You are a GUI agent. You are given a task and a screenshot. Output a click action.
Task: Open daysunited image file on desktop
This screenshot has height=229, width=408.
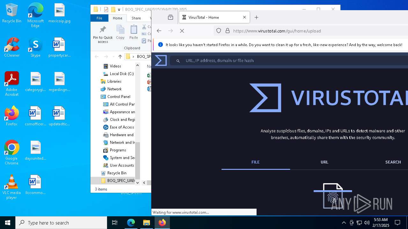click(x=35, y=151)
